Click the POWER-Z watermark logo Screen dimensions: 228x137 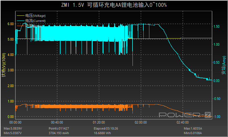point(185,115)
